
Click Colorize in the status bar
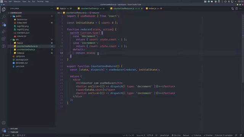click(x=196, y=135)
